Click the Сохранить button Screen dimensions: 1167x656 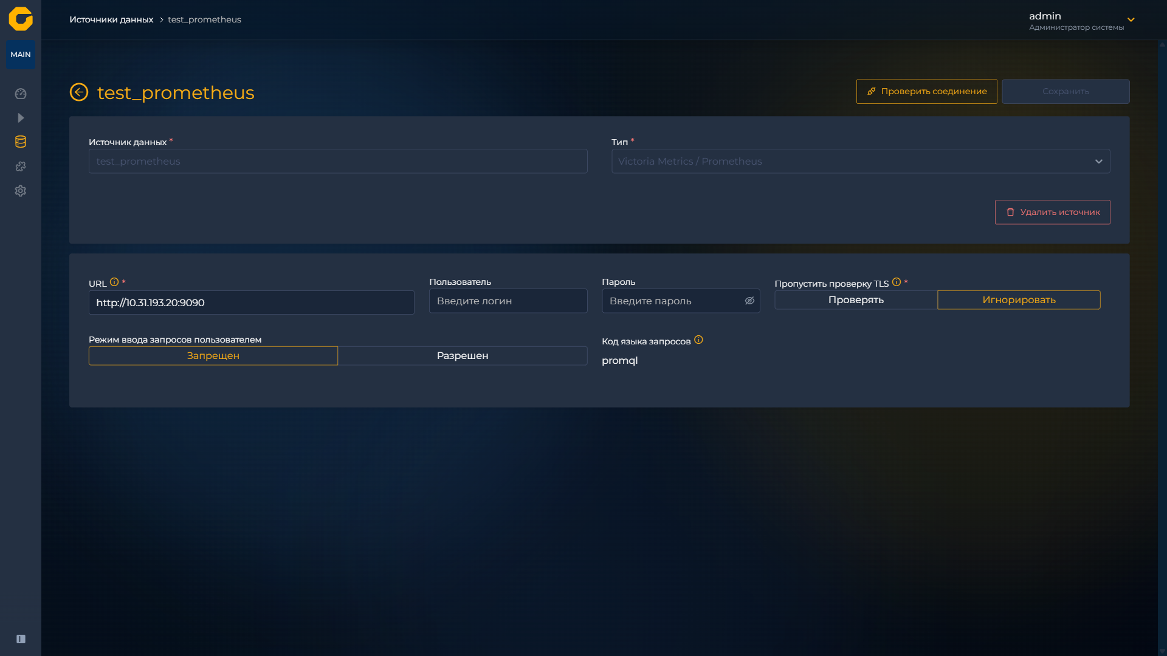[1065, 92]
